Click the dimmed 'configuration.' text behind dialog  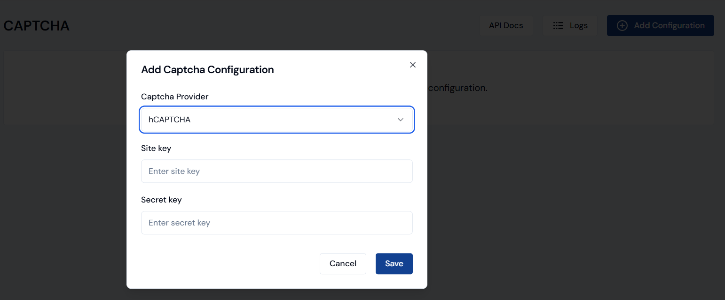click(x=457, y=88)
